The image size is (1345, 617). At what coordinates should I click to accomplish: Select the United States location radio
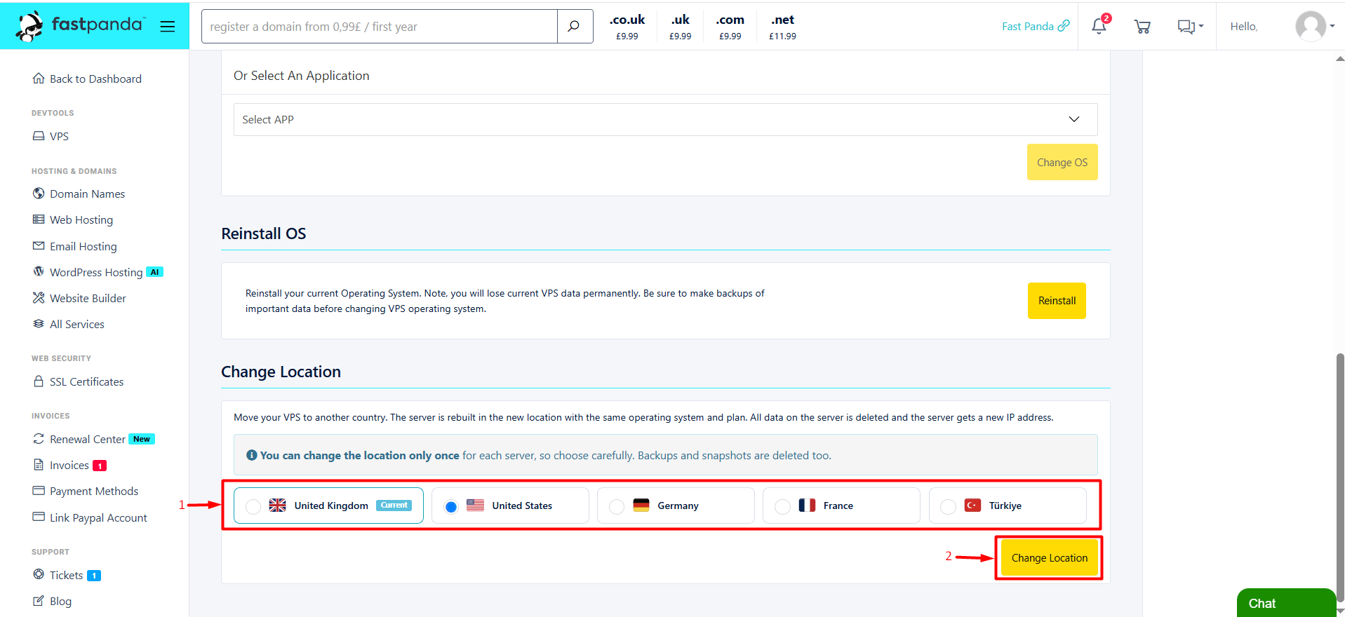451,506
